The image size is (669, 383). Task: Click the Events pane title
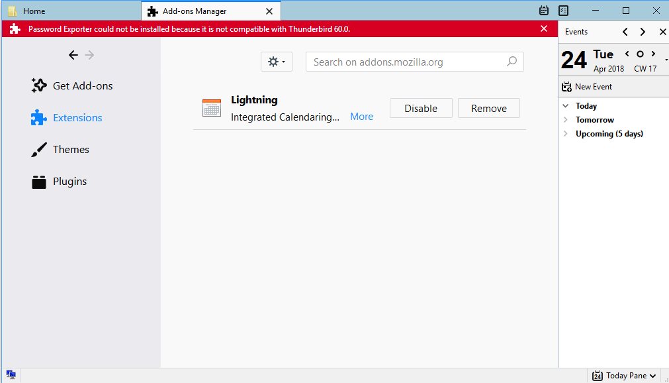click(x=576, y=32)
